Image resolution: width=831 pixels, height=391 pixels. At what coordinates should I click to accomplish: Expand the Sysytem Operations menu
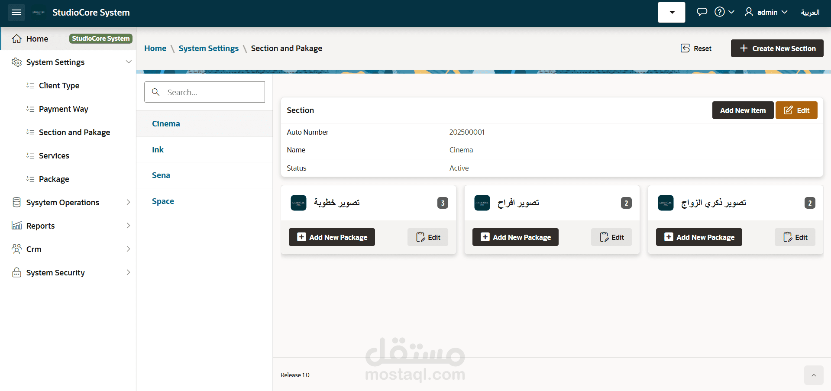pyautogui.click(x=128, y=202)
